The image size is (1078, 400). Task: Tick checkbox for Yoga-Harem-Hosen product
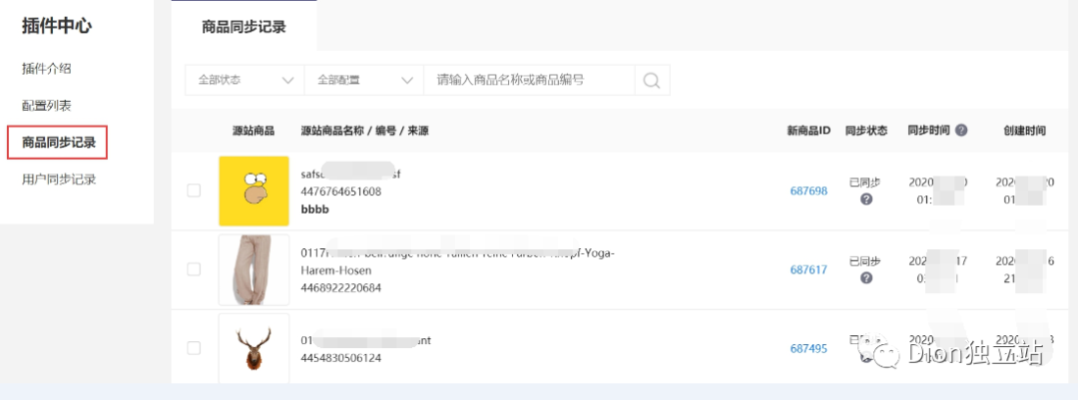tap(194, 269)
